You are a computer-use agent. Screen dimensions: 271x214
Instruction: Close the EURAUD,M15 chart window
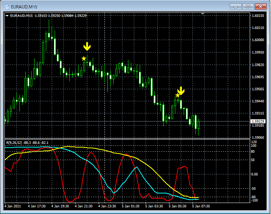coord(261,6)
